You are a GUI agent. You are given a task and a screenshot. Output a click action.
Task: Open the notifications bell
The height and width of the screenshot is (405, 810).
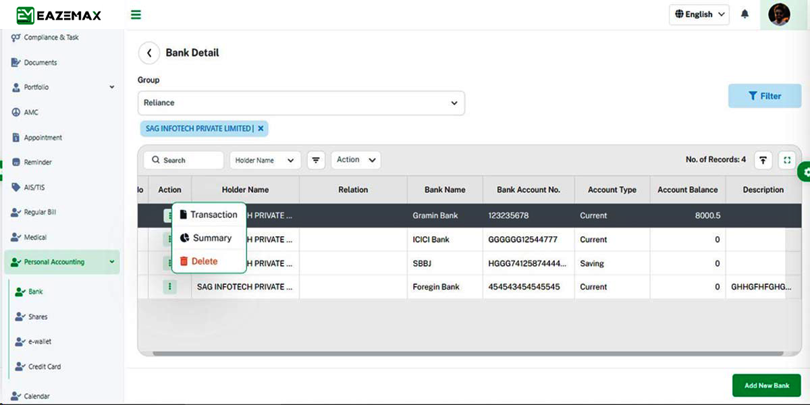(745, 14)
